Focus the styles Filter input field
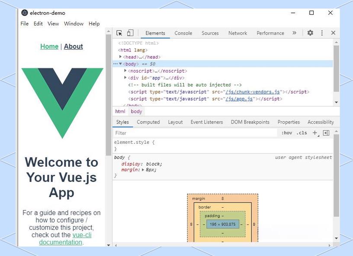Viewport: 353px width, 256px height. click(196, 133)
